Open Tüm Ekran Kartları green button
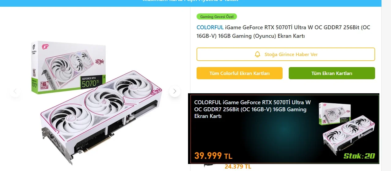The image size is (391, 171). point(332,73)
